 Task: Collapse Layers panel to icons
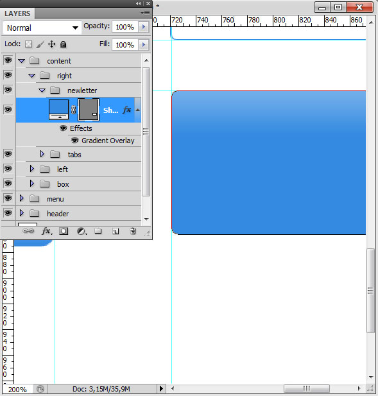pos(139,4)
